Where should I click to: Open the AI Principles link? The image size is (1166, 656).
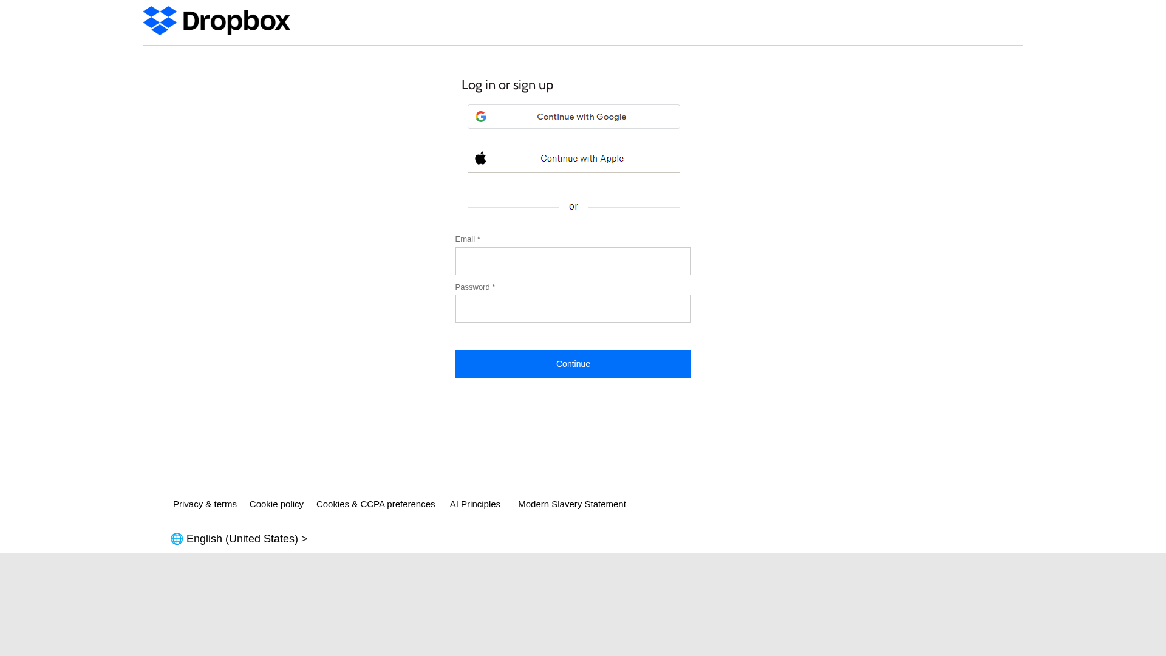[x=475, y=504]
